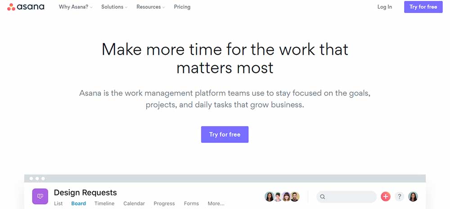Expand the Solutions dropdown menu
This screenshot has height=209, width=450.
pos(114,7)
